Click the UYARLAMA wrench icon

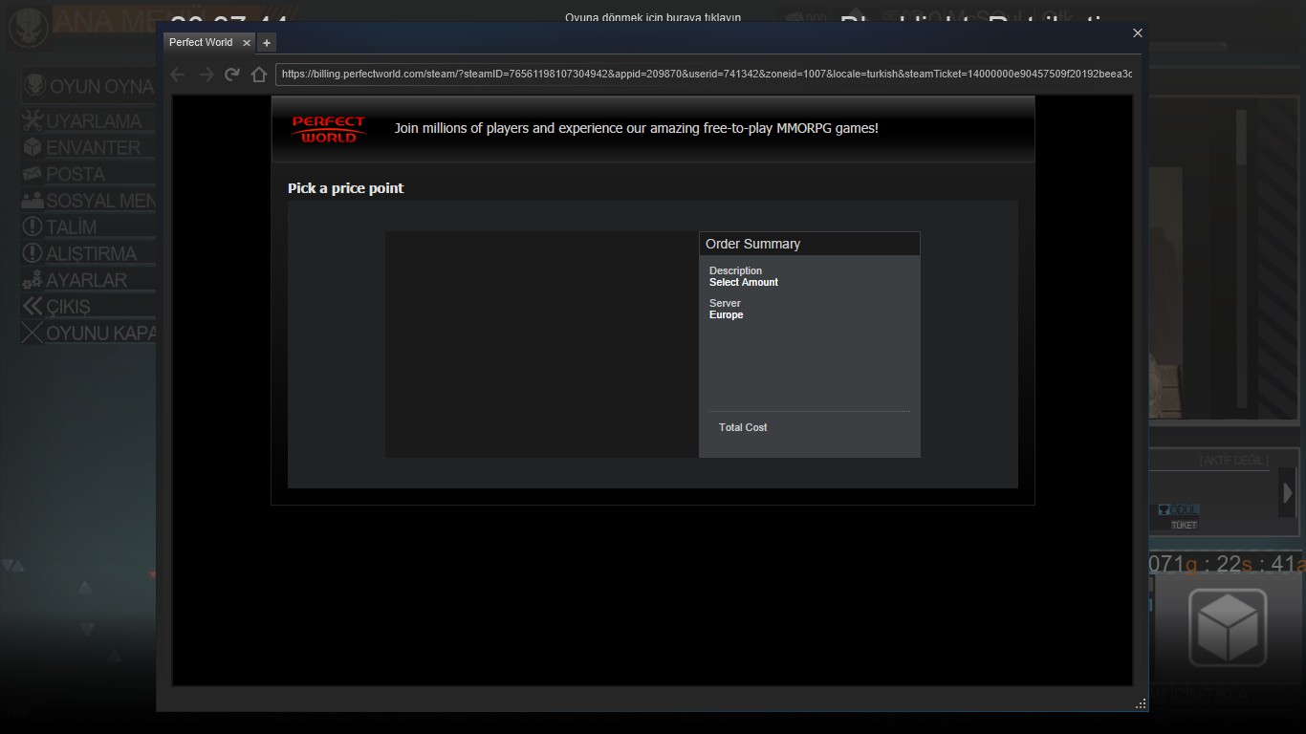33,121
